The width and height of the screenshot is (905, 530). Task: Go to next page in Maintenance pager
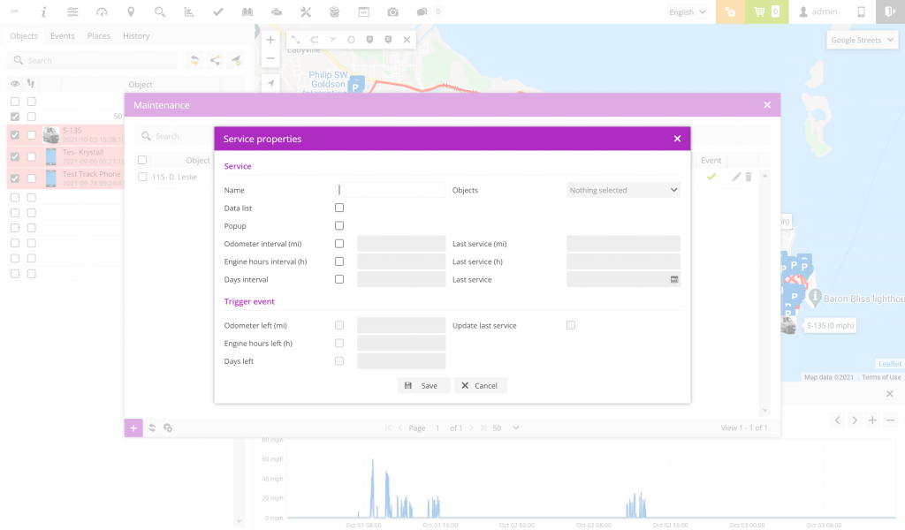point(472,428)
